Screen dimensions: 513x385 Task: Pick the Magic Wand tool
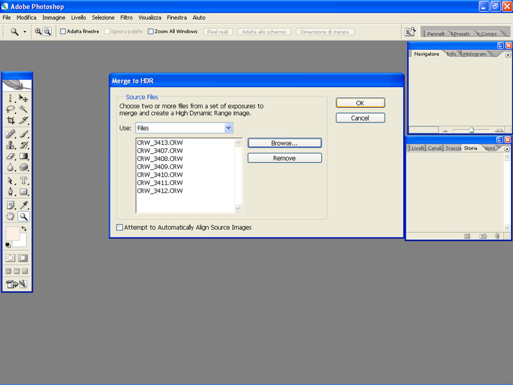point(24,109)
